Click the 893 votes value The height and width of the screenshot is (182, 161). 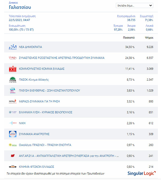151,101
